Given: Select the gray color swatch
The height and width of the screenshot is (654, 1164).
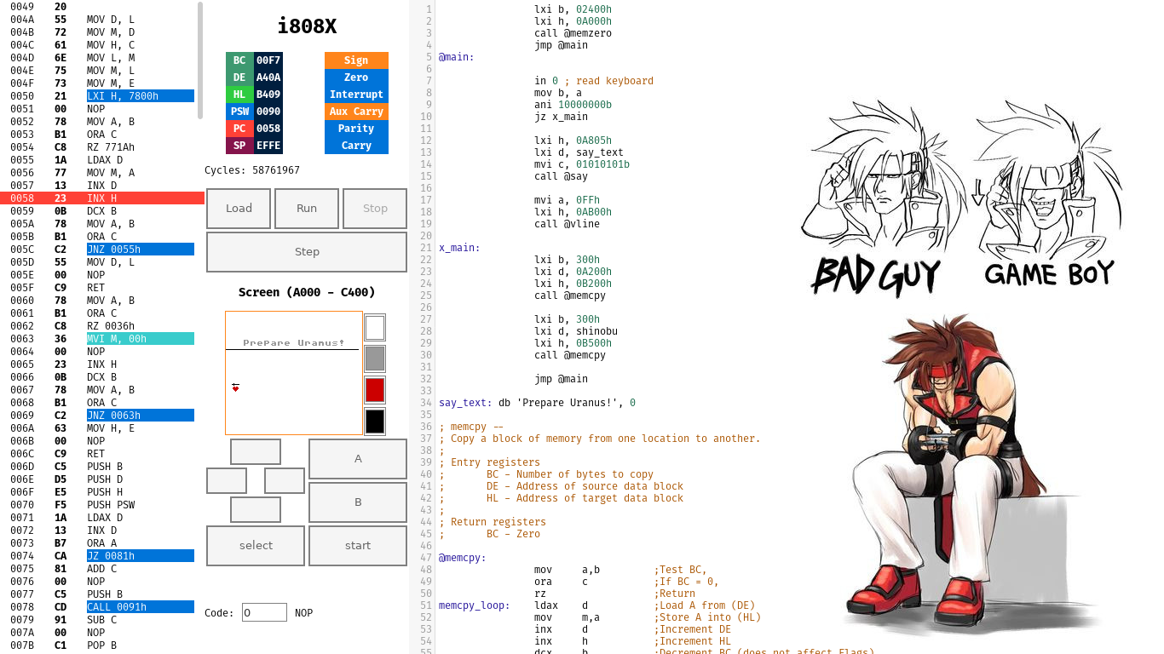Looking at the screenshot, I should click(375, 359).
